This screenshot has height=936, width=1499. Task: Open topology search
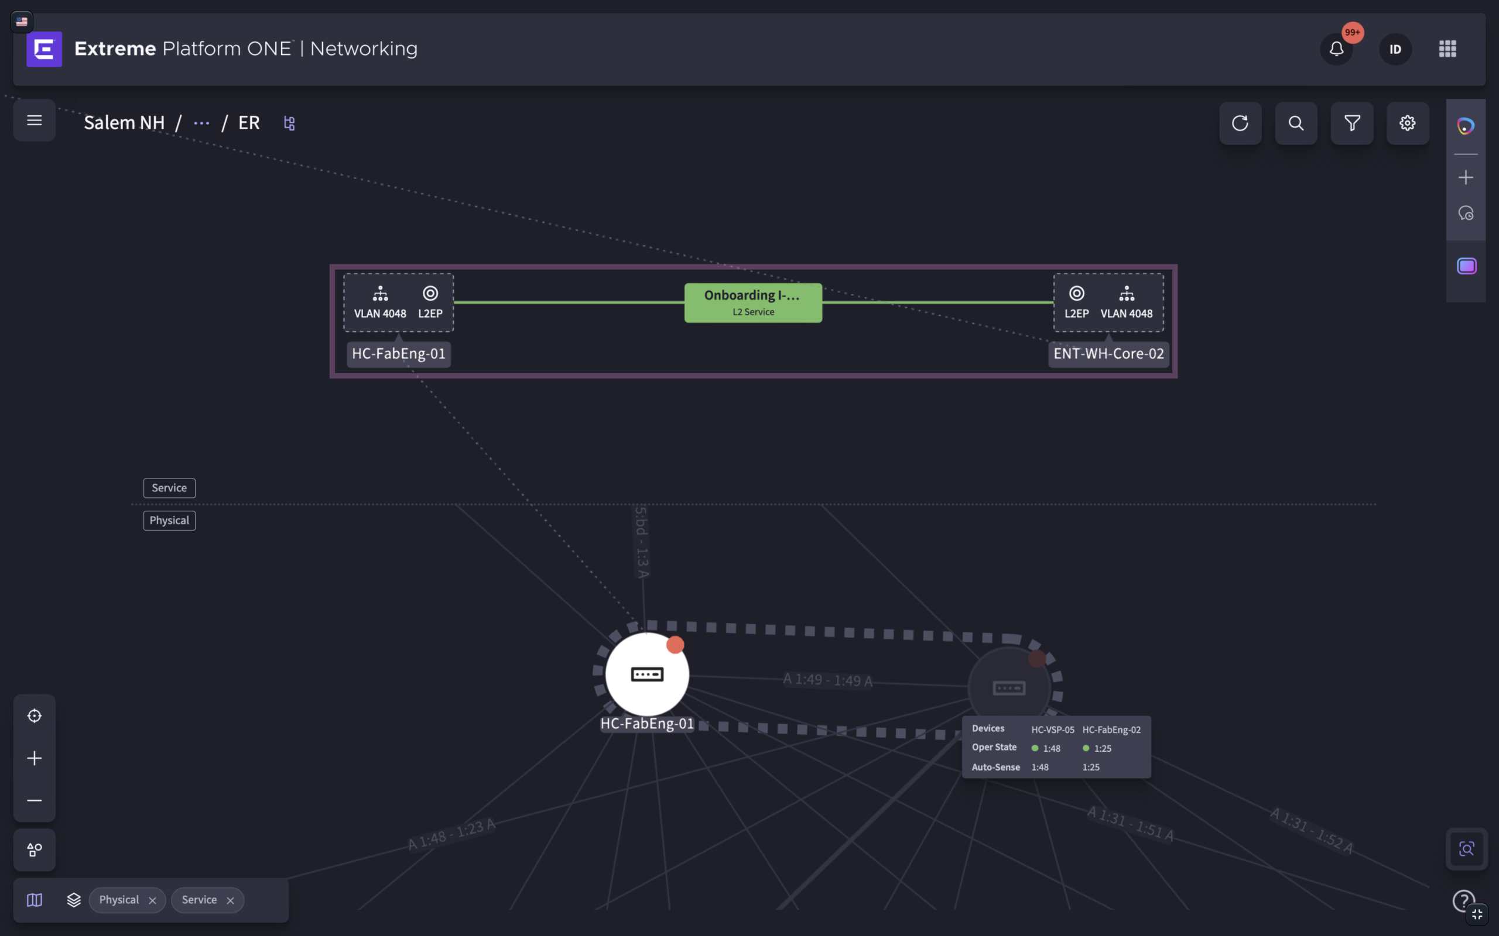[x=1296, y=123]
